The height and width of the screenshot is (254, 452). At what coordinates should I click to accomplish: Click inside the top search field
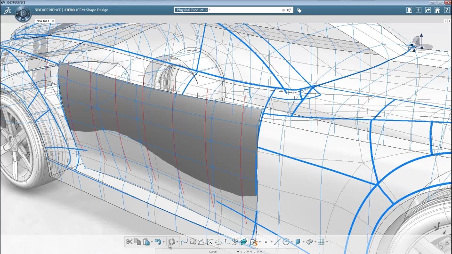[244, 10]
